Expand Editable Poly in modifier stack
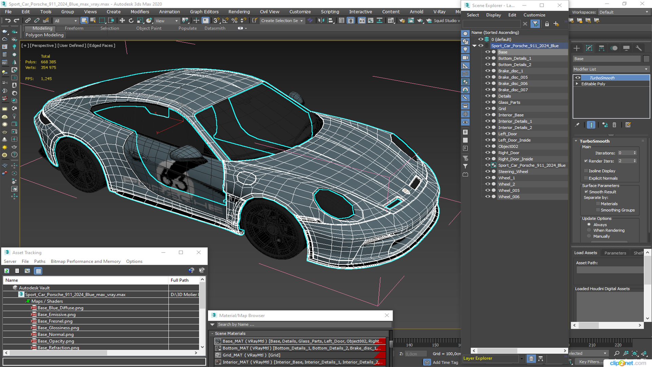 (577, 84)
